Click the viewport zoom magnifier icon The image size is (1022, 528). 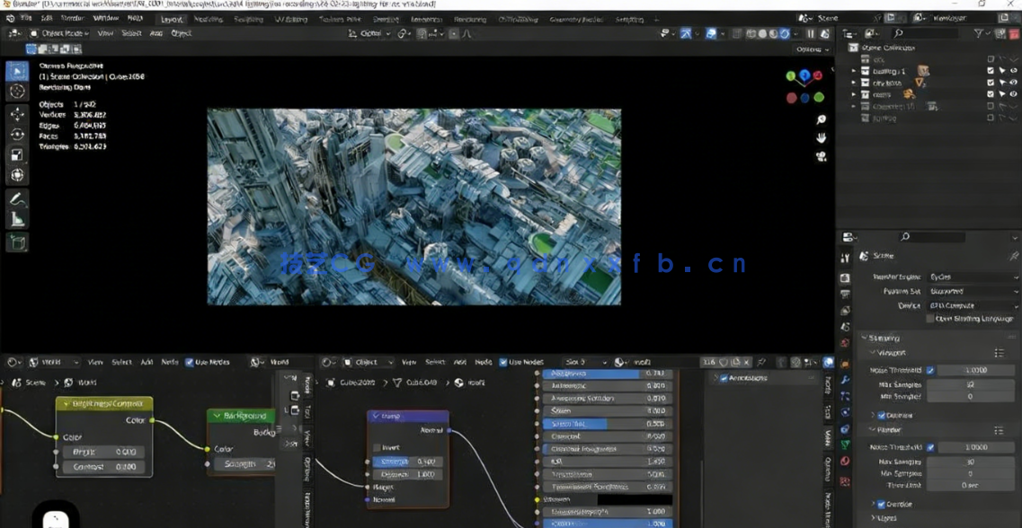tap(821, 119)
